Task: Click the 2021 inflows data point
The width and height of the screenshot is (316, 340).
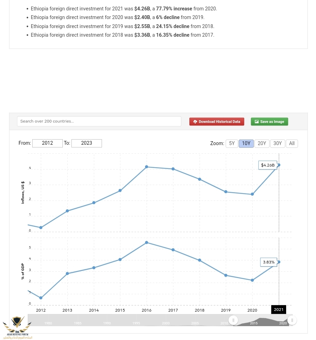Action: point(279,165)
